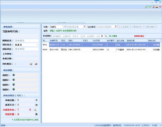The height and width of the screenshot is (127, 162).
Task: Click the 线路3 telephone icon
Action: [14, 84]
